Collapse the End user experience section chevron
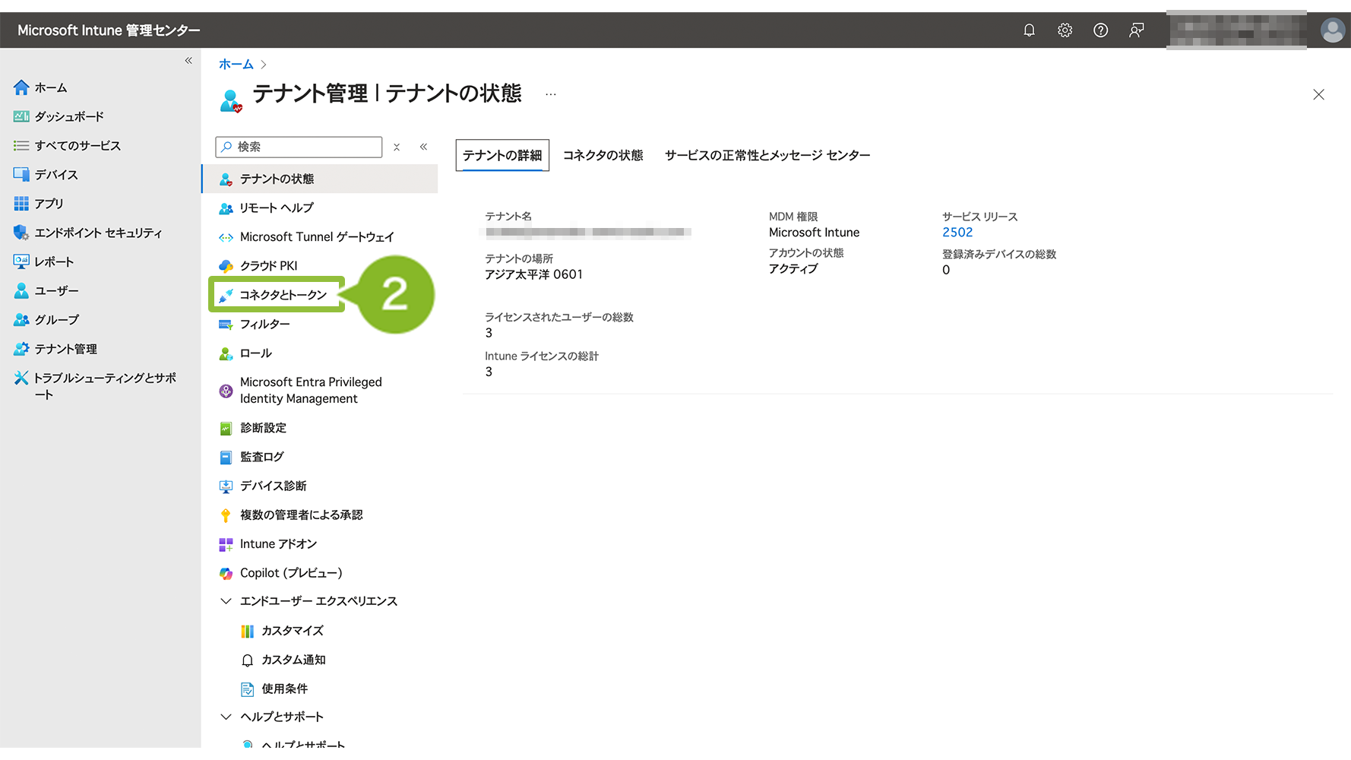Screen dimensions: 1351x760 226,601
